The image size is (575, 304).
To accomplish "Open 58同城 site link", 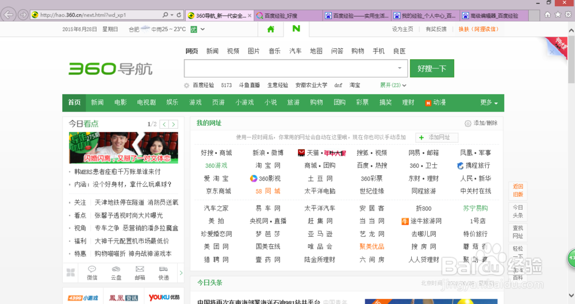I will coord(268,191).
